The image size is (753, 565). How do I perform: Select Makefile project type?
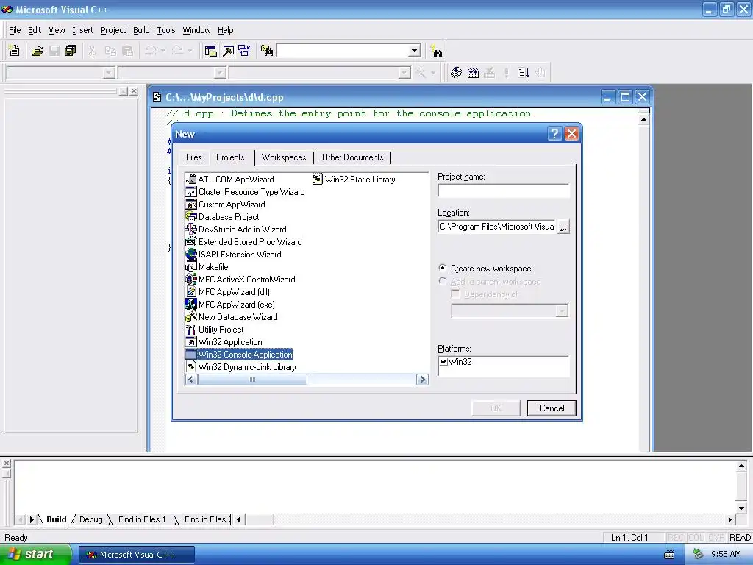pyautogui.click(x=207, y=266)
